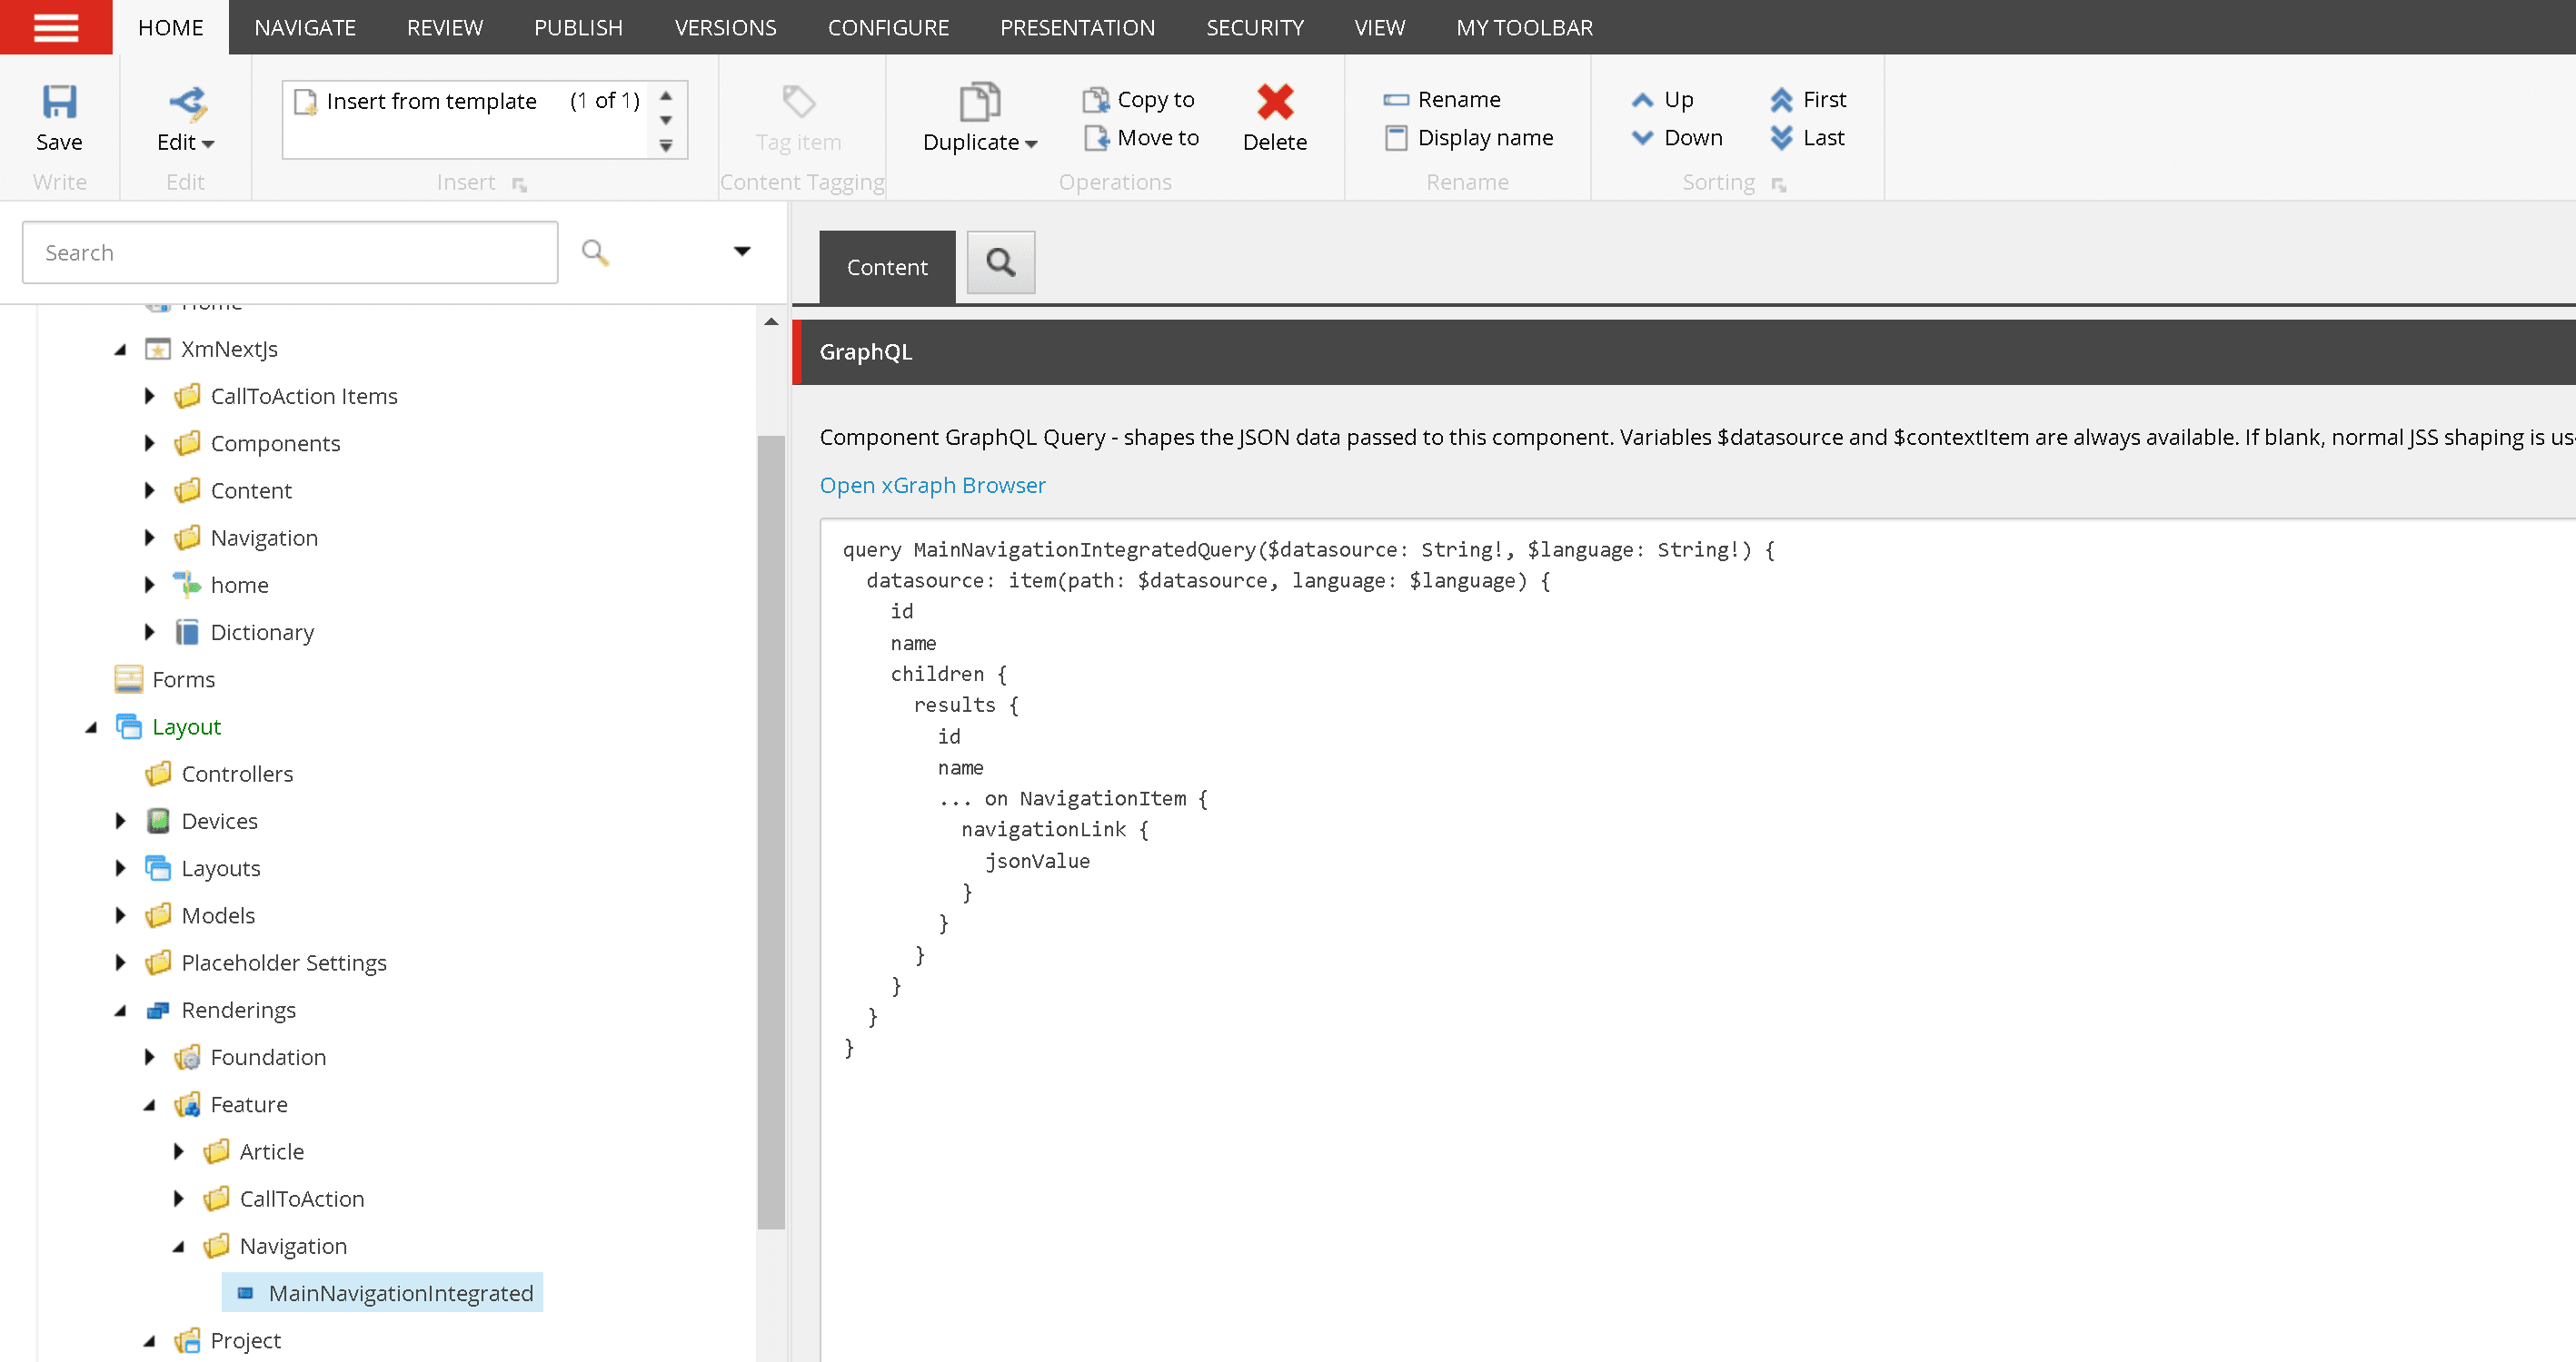This screenshot has width=2576, height=1362.
Task: Click the tree search magnifier icon
Action: tap(595, 252)
